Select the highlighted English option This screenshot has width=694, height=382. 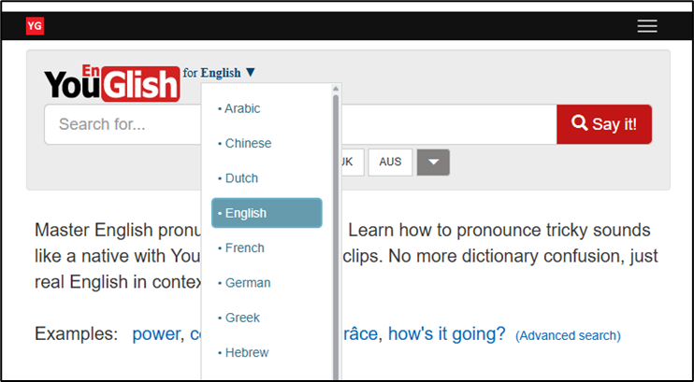267,213
